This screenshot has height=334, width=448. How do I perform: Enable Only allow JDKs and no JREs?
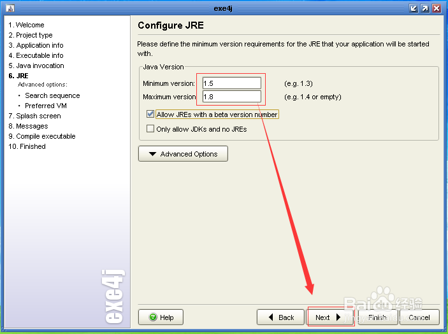click(x=150, y=129)
